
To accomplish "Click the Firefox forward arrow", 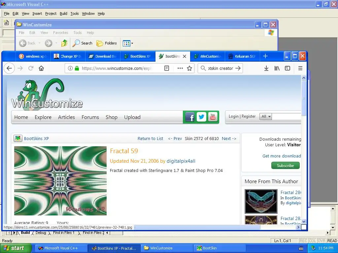I will pos(20,69).
